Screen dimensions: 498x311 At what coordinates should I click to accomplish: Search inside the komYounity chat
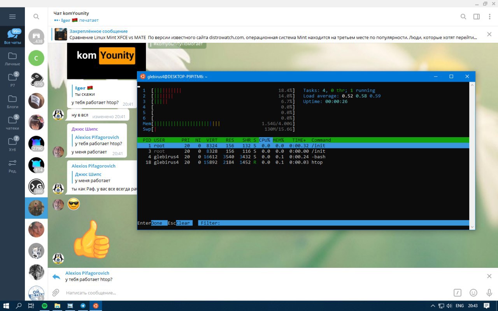[463, 17]
